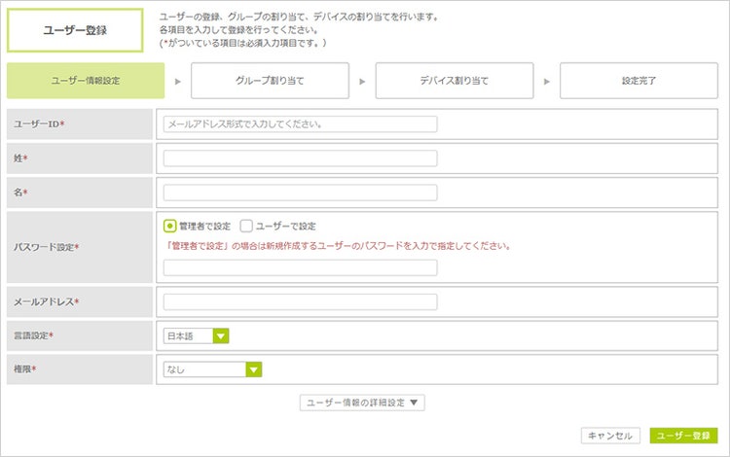Focus the 姓 input field
Image resolution: width=730 pixels, height=457 pixels.
[x=300, y=158]
